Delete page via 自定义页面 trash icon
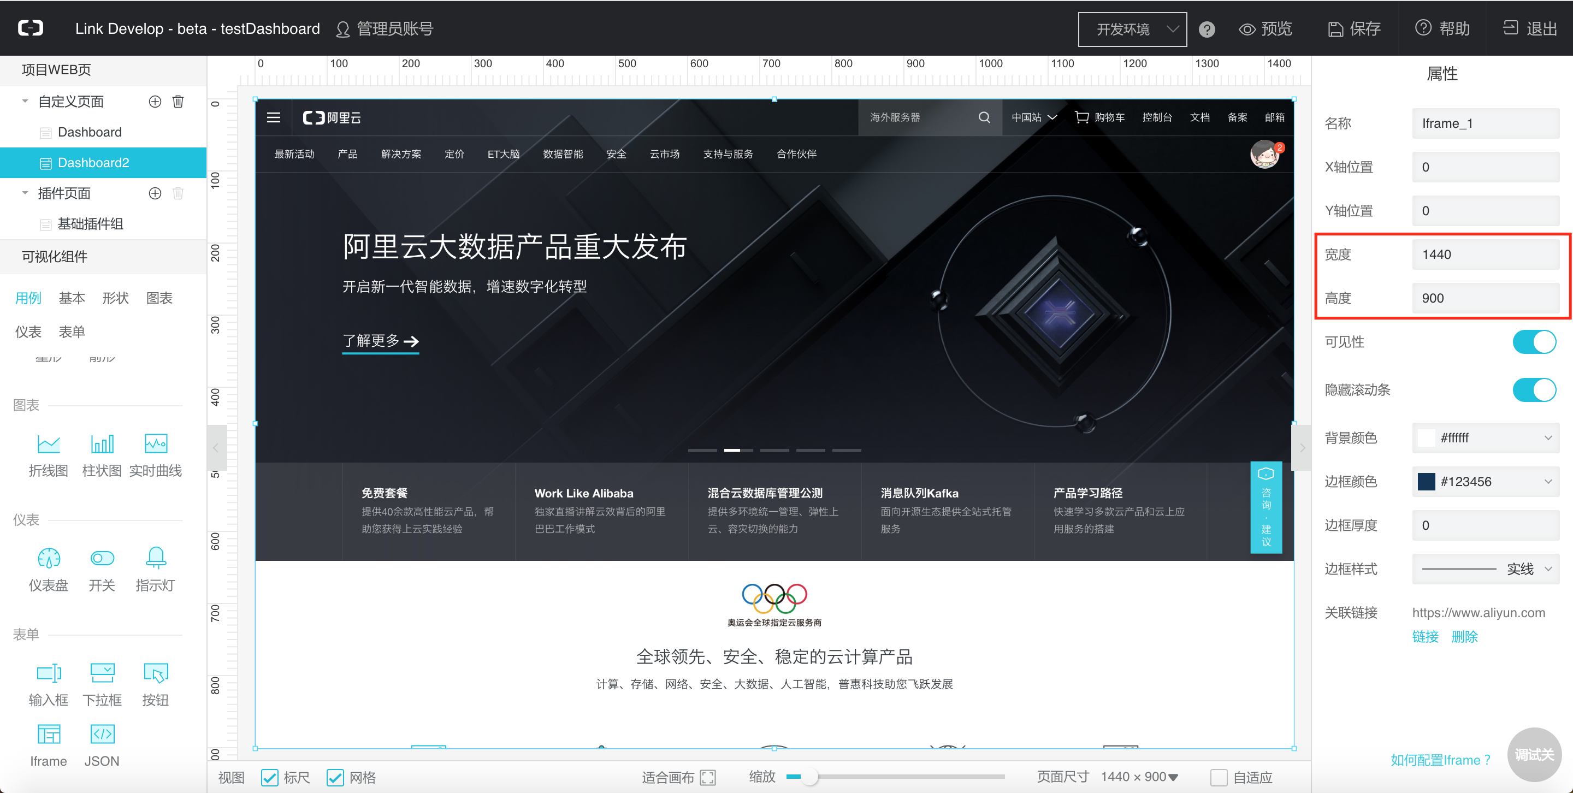This screenshot has width=1573, height=793. [178, 102]
